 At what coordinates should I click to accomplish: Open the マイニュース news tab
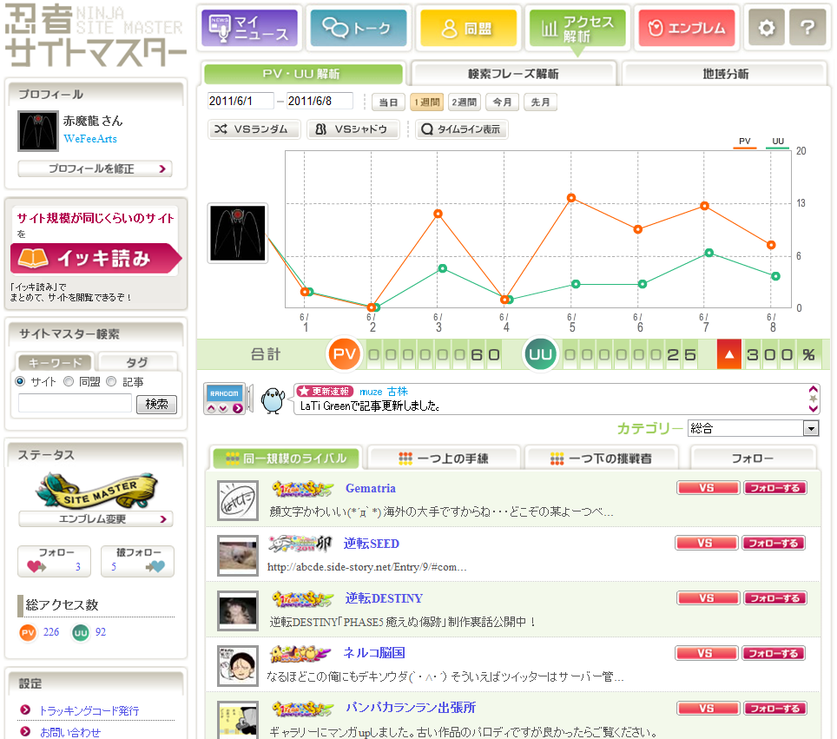point(249,29)
